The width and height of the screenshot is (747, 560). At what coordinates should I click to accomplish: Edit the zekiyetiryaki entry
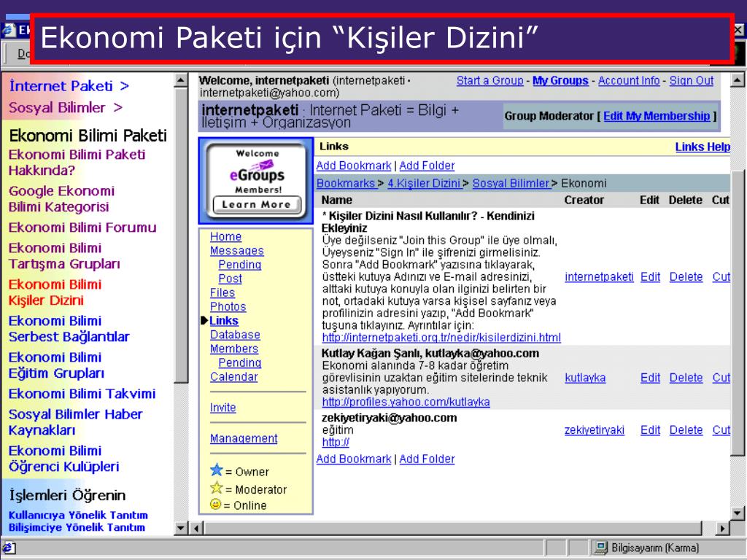tap(650, 430)
